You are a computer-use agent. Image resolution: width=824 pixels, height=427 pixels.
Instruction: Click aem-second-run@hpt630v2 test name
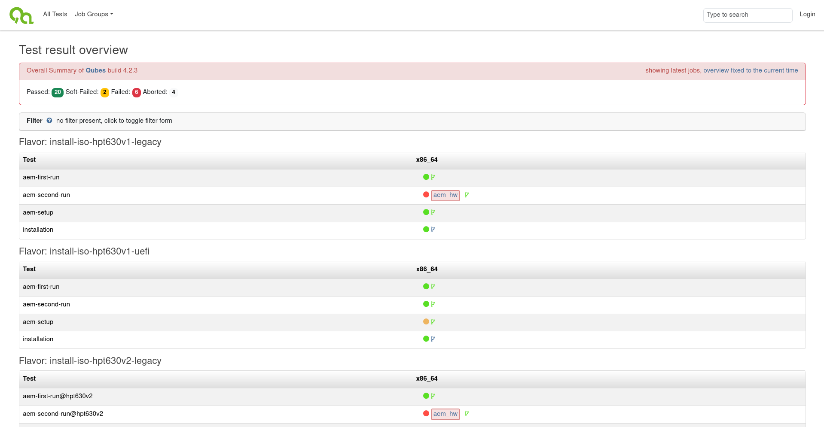[63, 414]
